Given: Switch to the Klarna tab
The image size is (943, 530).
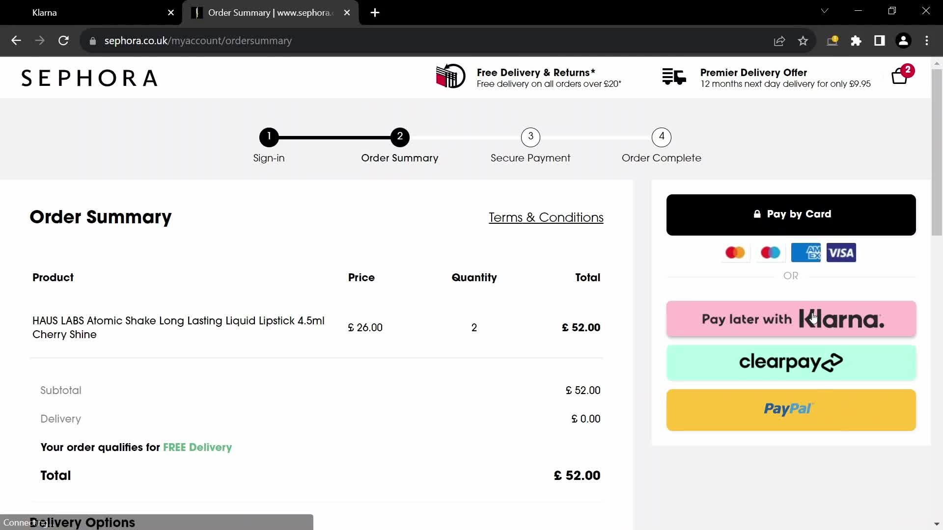Looking at the screenshot, I should coord(91,13).
